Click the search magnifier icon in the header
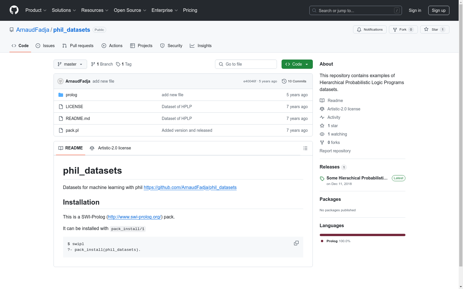 314,10
